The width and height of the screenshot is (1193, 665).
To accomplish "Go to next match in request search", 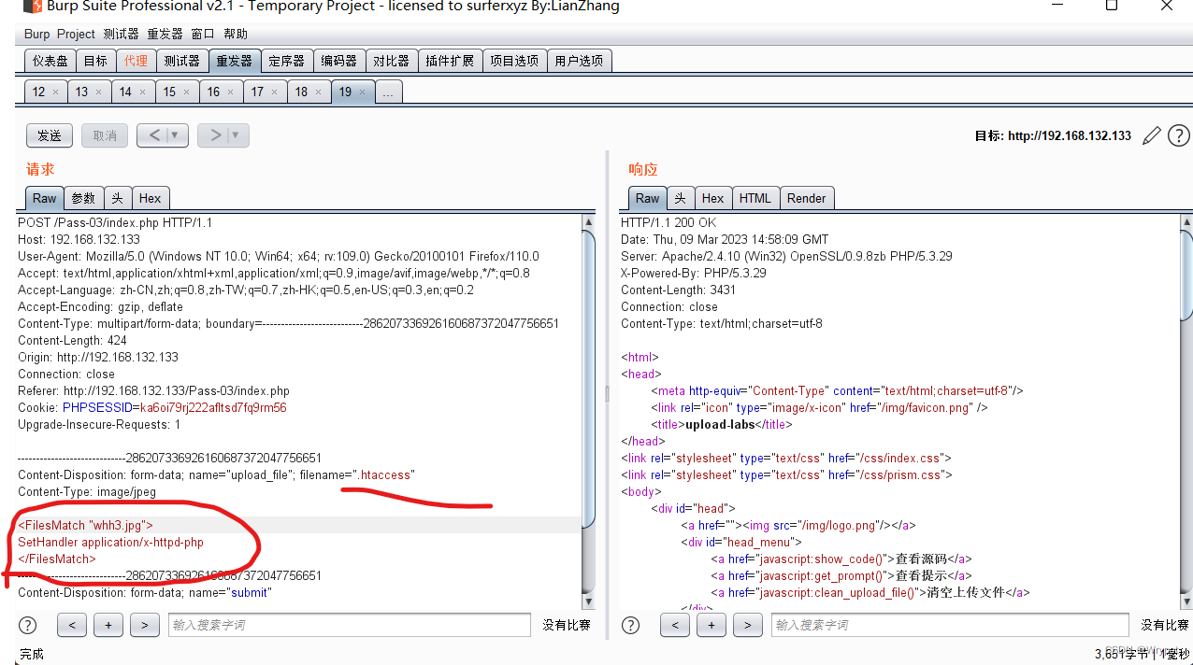I will (144, 625).
